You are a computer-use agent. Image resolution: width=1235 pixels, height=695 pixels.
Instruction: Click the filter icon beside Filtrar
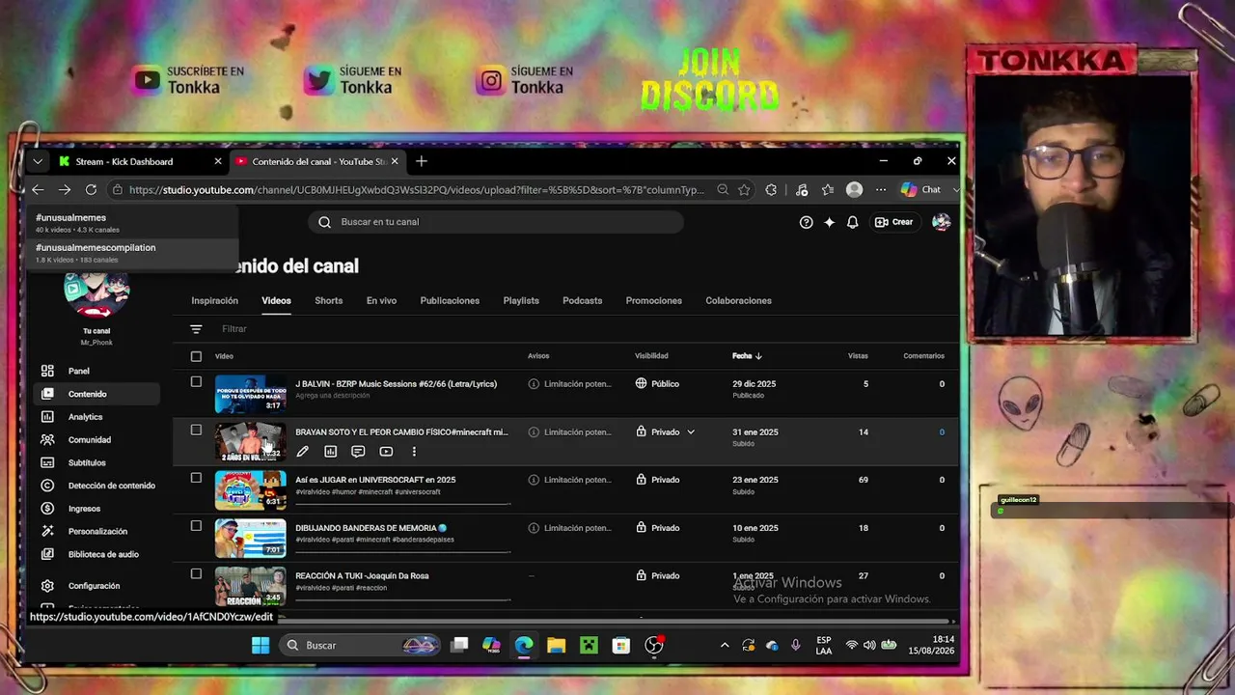196,329
